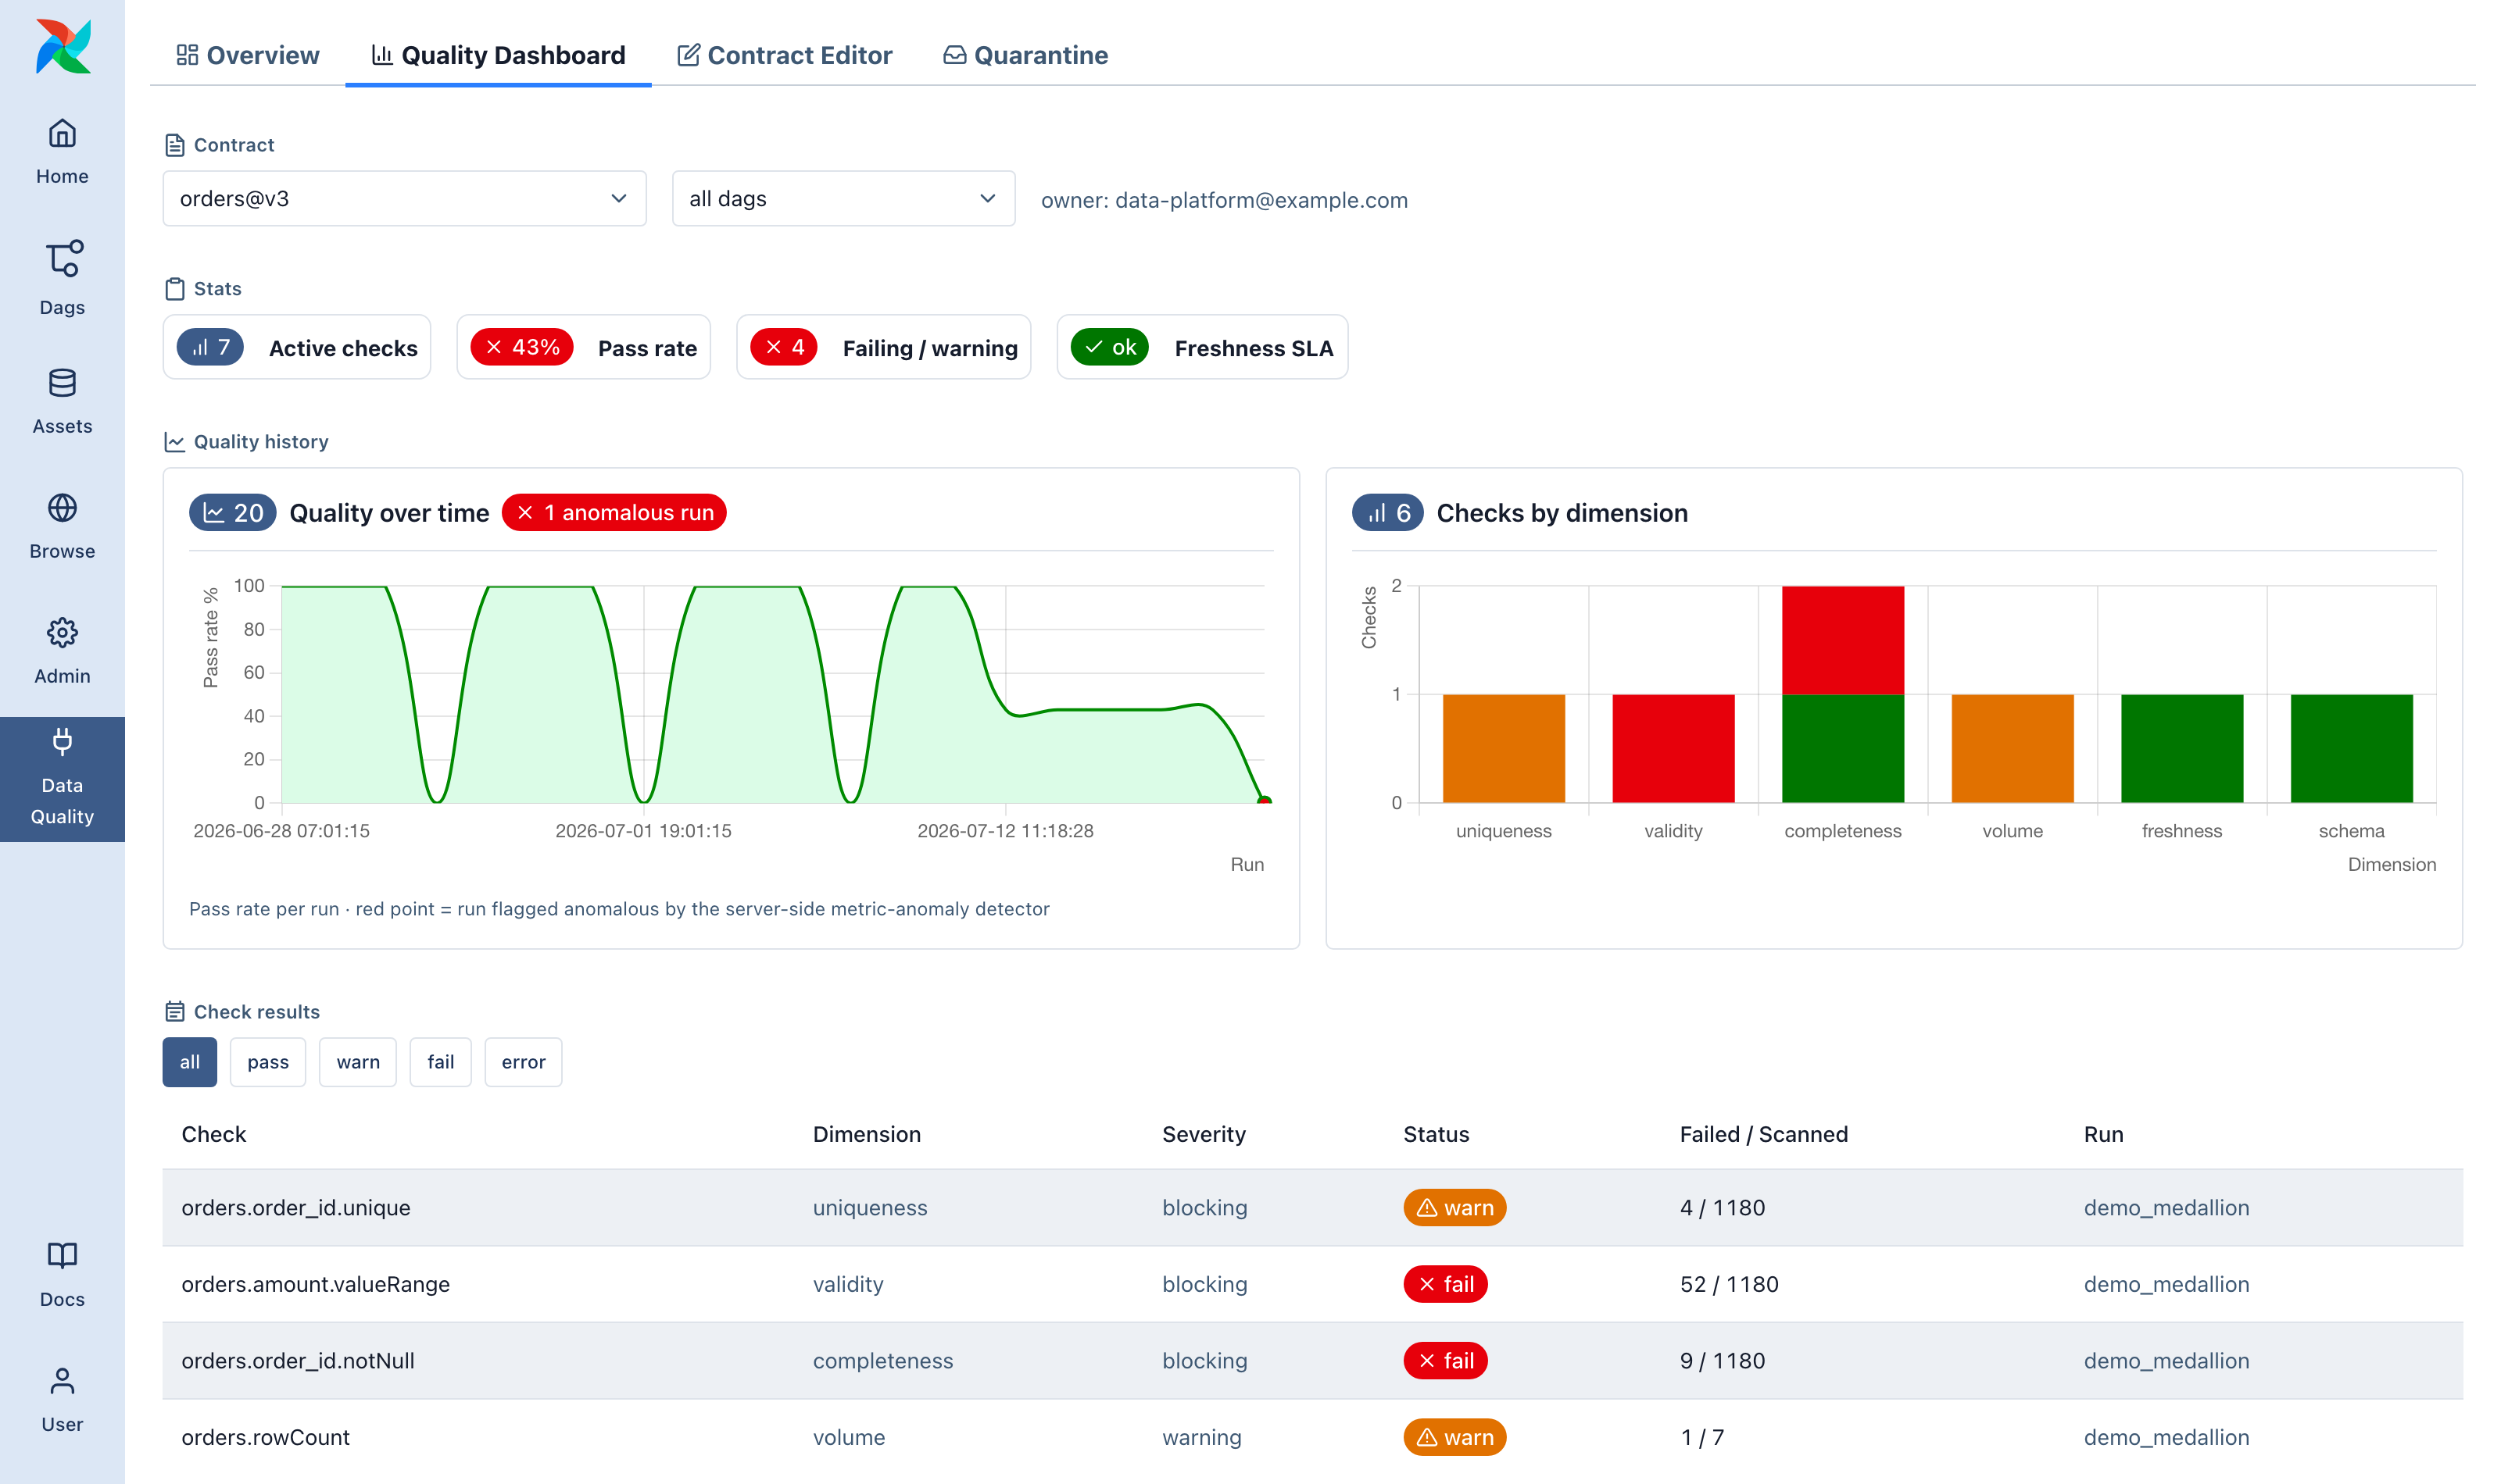This screenshot has width=2501, height=1484.
Task: Filter check results by warn
Action: point(358,1062)
